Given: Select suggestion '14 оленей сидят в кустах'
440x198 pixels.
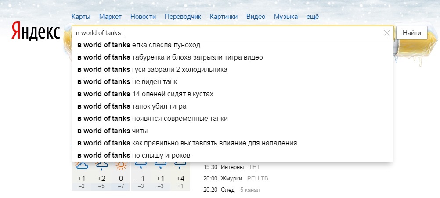Looking at the screenshot, I should (233, 94).
